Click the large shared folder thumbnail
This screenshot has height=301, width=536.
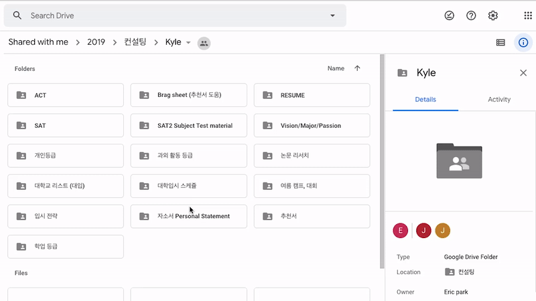click(459, 161)
